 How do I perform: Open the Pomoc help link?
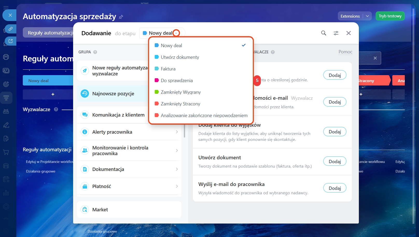(x=345, y=52)
